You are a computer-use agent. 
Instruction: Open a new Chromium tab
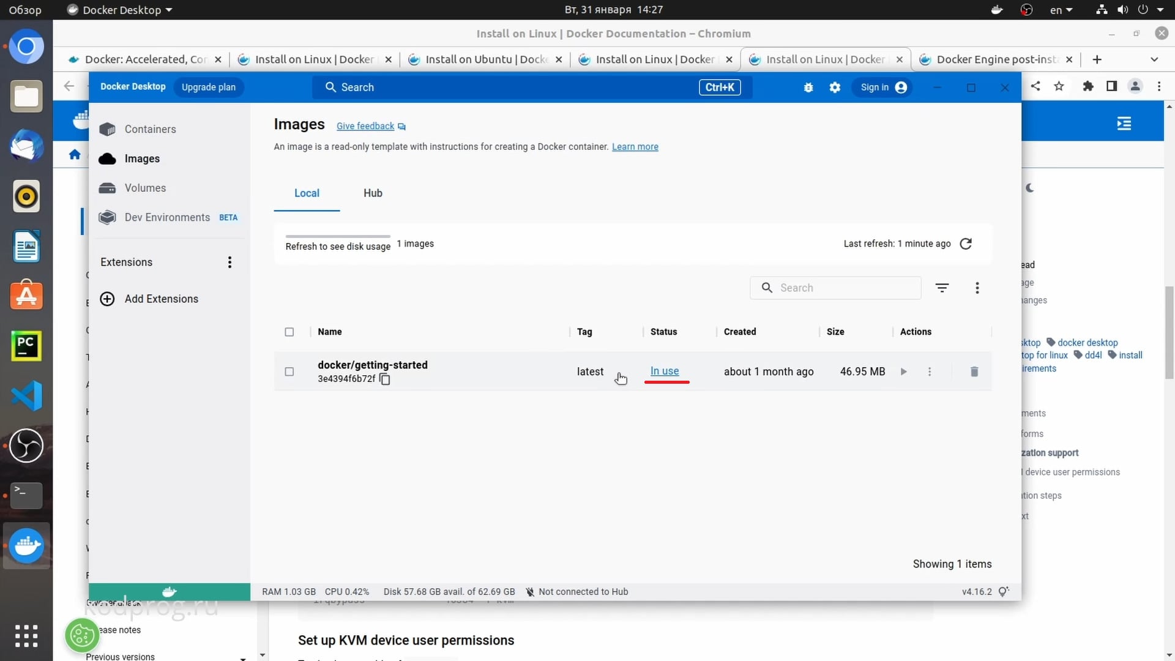click(1097, 59)
